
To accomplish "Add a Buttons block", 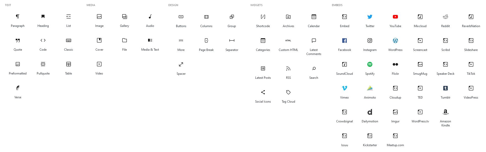I will (181, 21).
